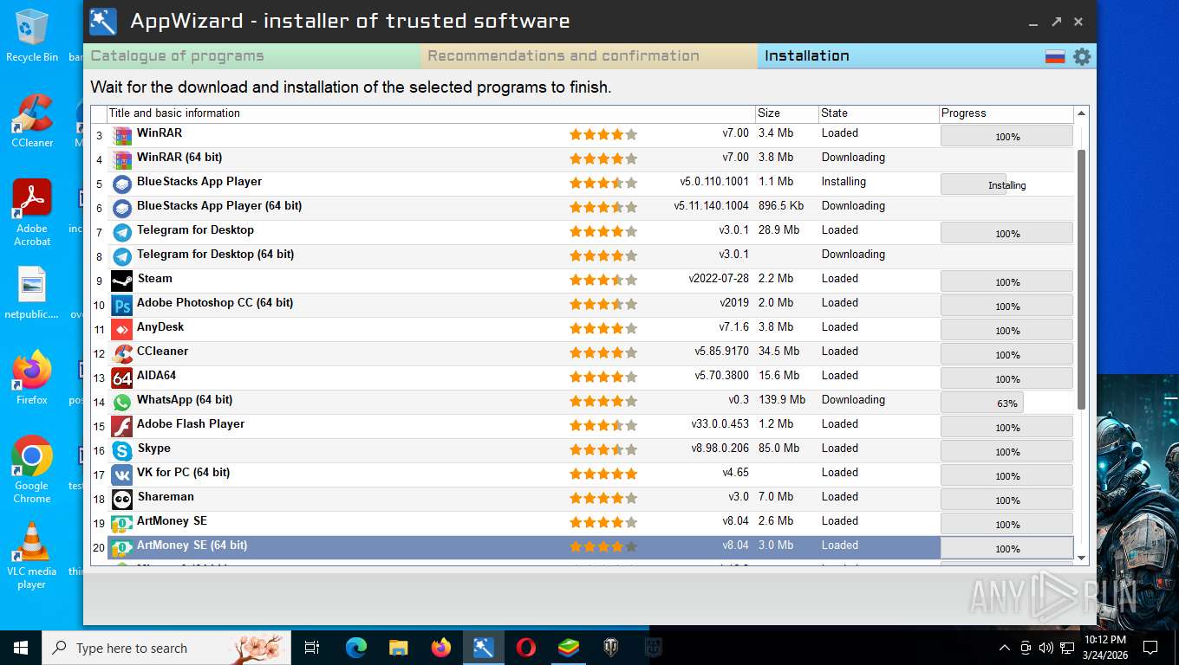The image size is (1179, 665).
Task: Switch language with the Russian flag icon
Action: click(1055, 56)
